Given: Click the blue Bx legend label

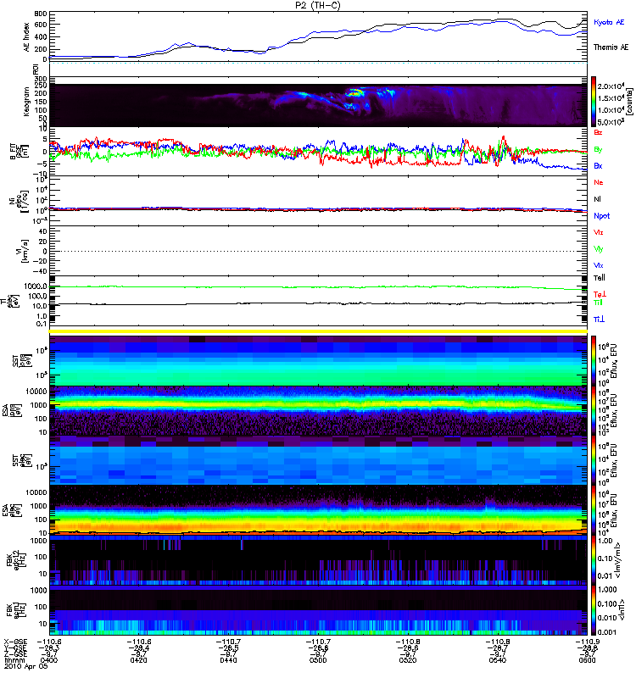Looking at the screenshot, I should click(x=598, y=165).
